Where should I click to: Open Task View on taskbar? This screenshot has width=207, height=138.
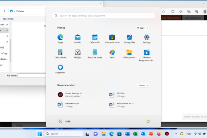pos(88,134)
